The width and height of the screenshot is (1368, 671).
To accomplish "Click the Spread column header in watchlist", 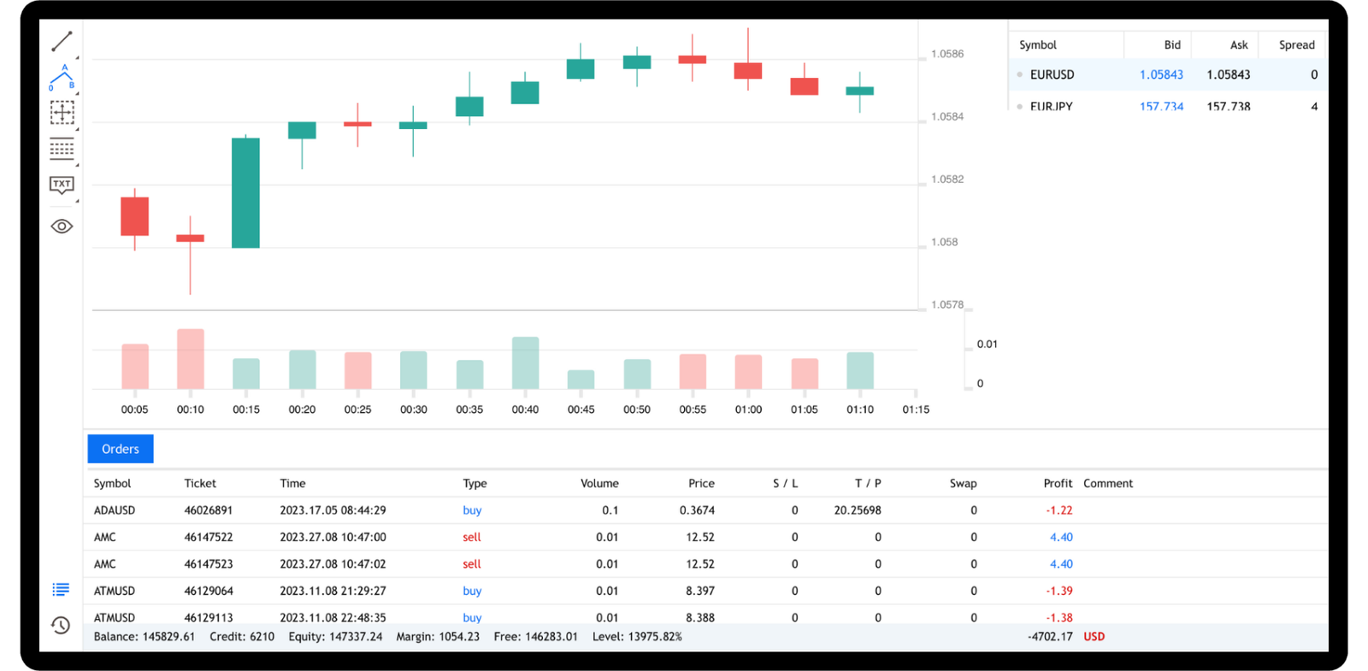I will [x=1296, y=45].
